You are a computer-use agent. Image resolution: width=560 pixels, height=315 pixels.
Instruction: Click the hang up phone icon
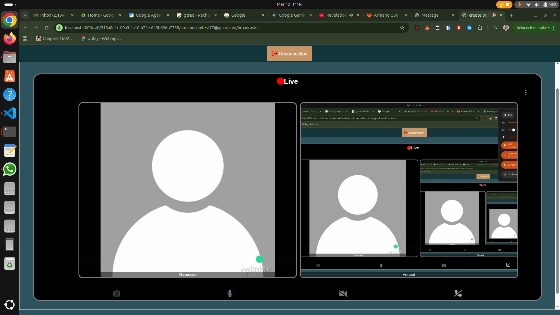pyautogui.click(x=458, y=293)
